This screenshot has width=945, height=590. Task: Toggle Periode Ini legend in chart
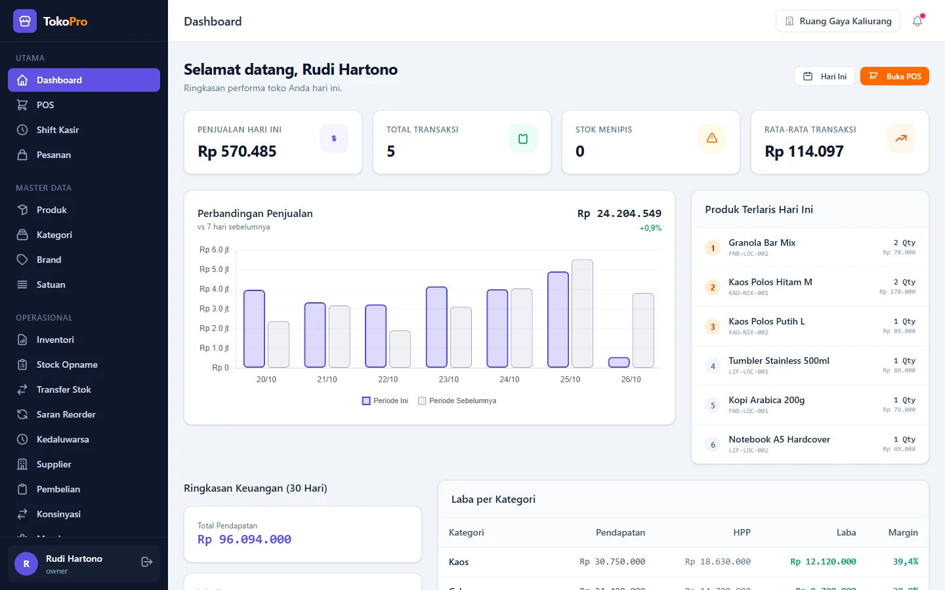point(385,401)
